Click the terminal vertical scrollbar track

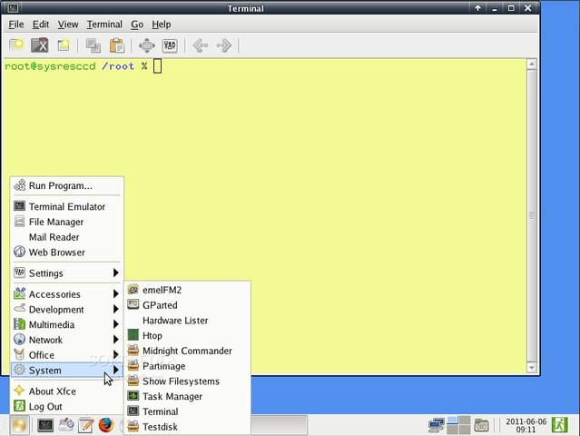532,216
